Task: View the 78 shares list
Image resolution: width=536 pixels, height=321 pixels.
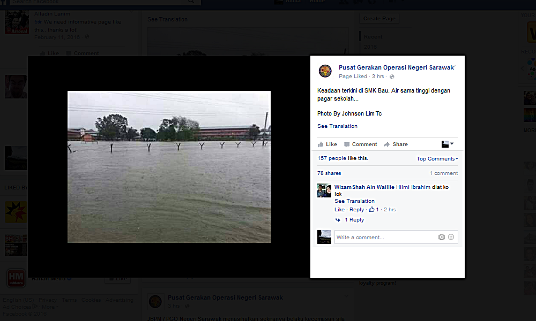Action: [329, 173]
